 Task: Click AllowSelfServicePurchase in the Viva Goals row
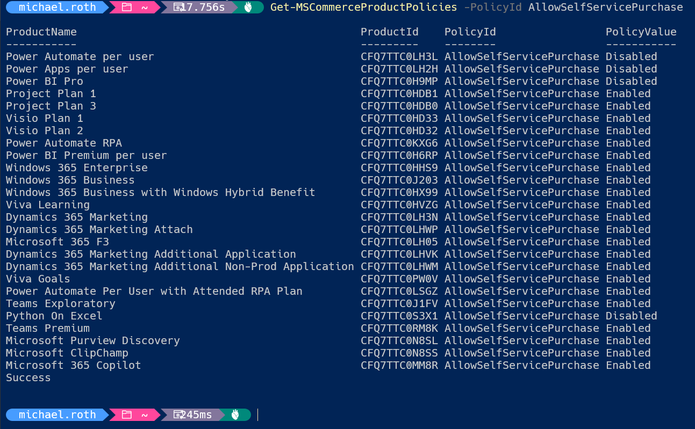click(522, 279)
